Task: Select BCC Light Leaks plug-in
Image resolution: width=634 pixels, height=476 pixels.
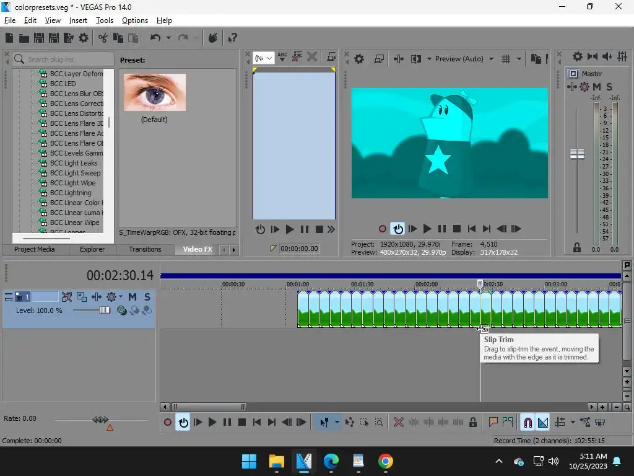Action: 74,163
